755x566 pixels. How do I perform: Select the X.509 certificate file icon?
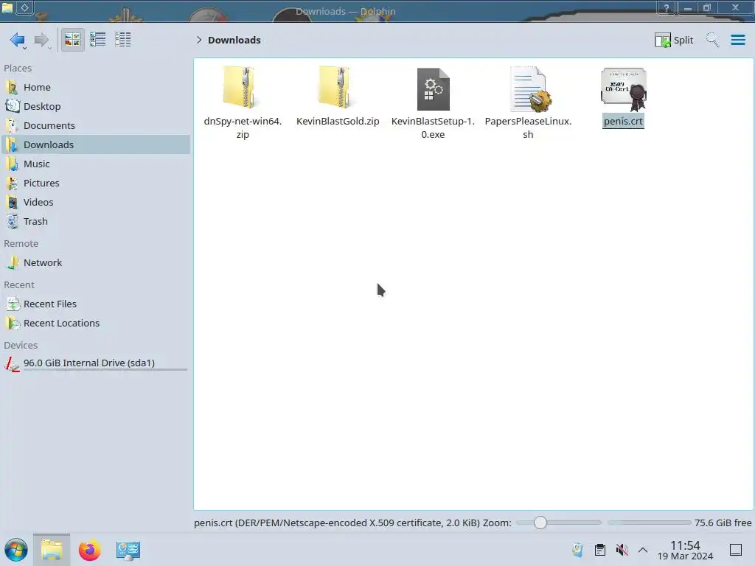624,89
